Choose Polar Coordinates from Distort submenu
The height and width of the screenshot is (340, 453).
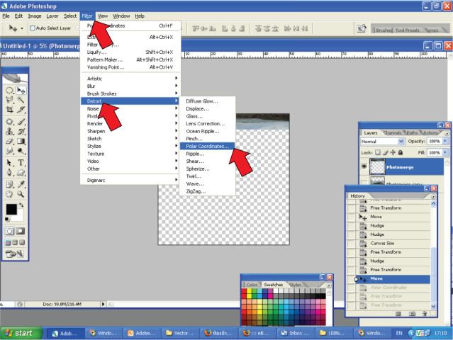pos(207,146)
